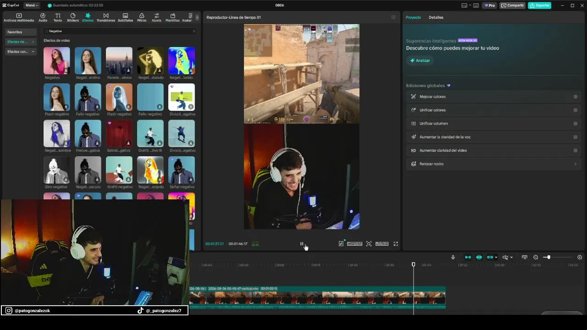This screenshot has height=330, width=587.
Task: Expand the Efectos corporales category
Action: coord(21,52)
